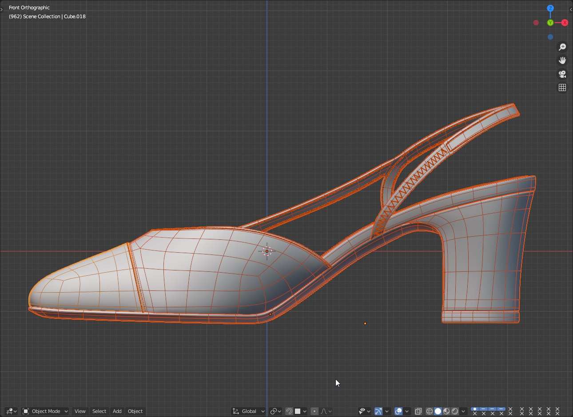Toggle viewport gizmos visibility
Viewport: 573px width, 417px height.
[x=378, y=411]
